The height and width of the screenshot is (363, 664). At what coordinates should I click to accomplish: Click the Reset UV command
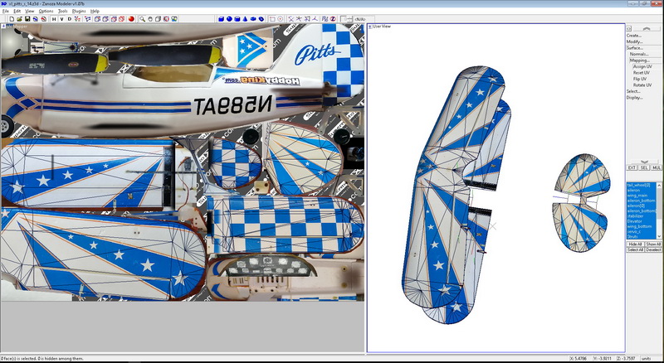point(641,73)
